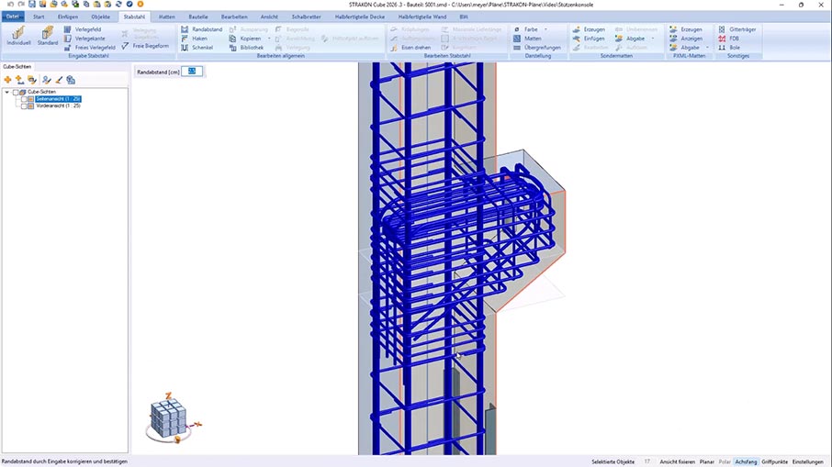The height and width of the screenshot is (467, 832).
Task: Expand the Kopieren dropdown arrow
Action: pyautogui.click(x=269, y=39)
